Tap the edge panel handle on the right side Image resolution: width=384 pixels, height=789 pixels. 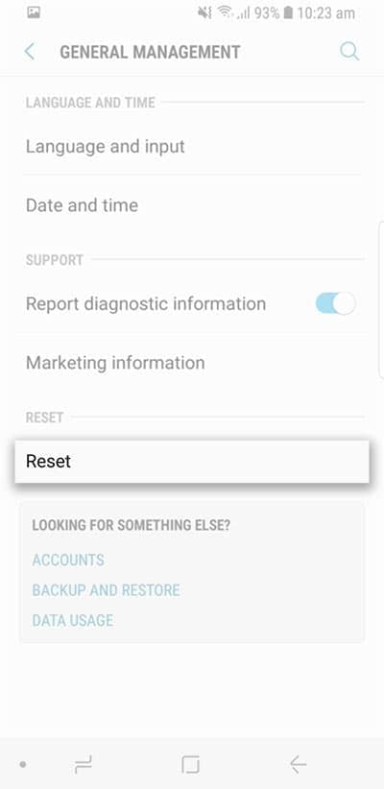(x=381, y=299)
